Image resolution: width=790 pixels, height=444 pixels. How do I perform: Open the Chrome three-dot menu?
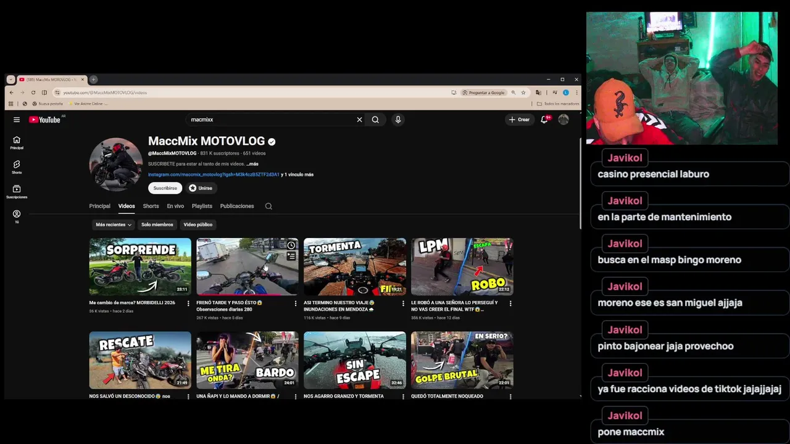click(x=576, y=92)
